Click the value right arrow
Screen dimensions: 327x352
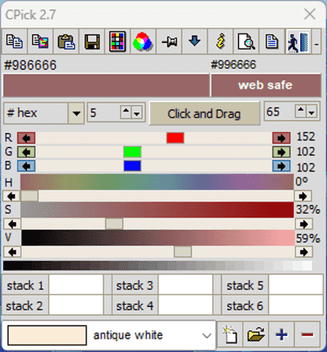tap(304, 252)
